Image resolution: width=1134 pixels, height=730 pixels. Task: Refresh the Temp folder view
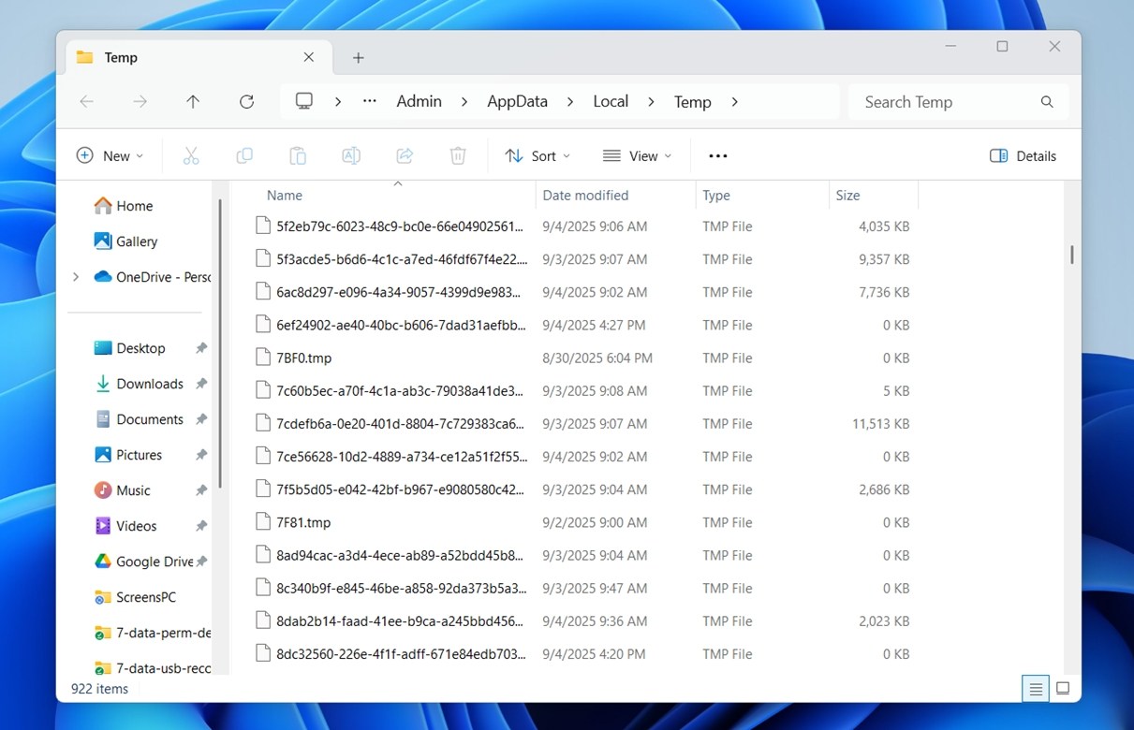click(x=246, y=102)
